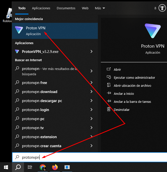Expand the ProtonVPN_v3.2.9.exe result arrow

click(x=92, y=51)
